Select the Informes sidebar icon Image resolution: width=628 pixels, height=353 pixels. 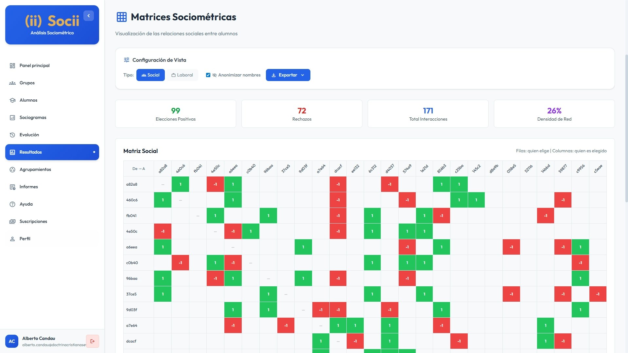(x=12, y=187)
